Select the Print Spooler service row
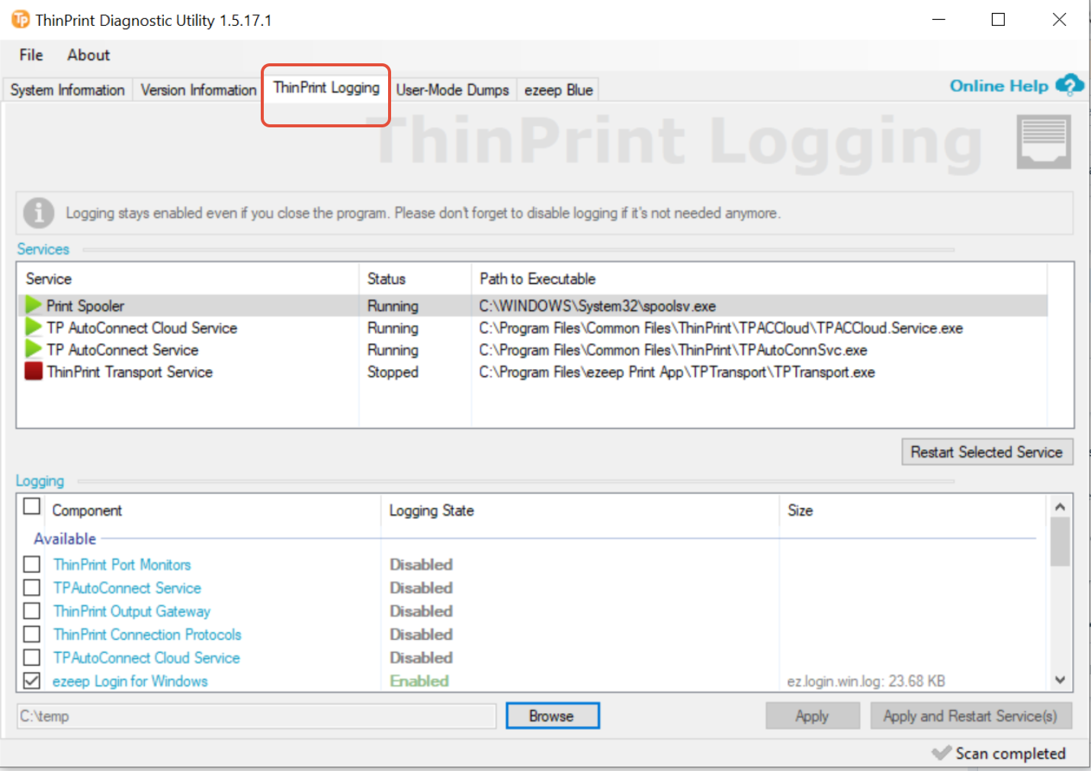This screenshot has width=1091, height=771. (x=532, y=305)
